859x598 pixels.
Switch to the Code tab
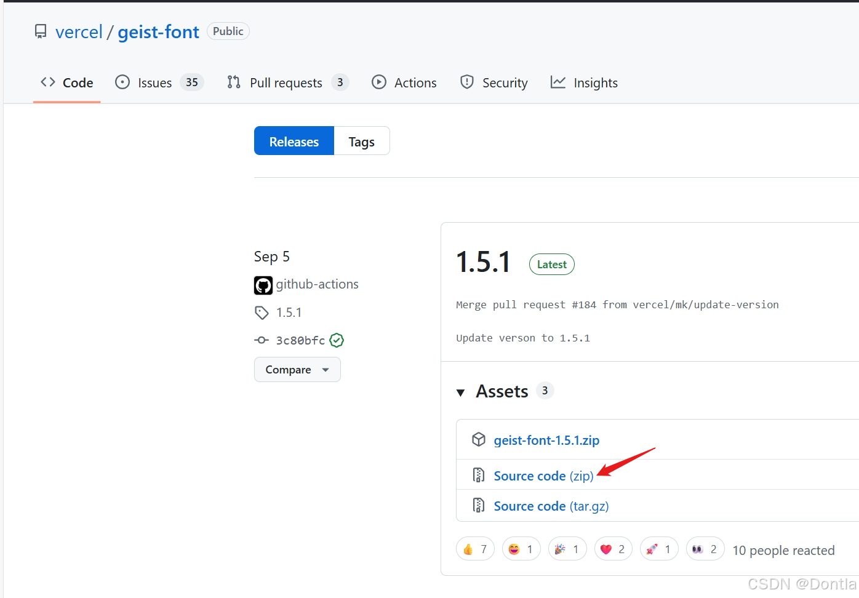(x=67, y=82)
